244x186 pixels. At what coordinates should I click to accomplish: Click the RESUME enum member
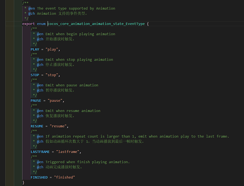pyautogui.click(x=38, y=126)
